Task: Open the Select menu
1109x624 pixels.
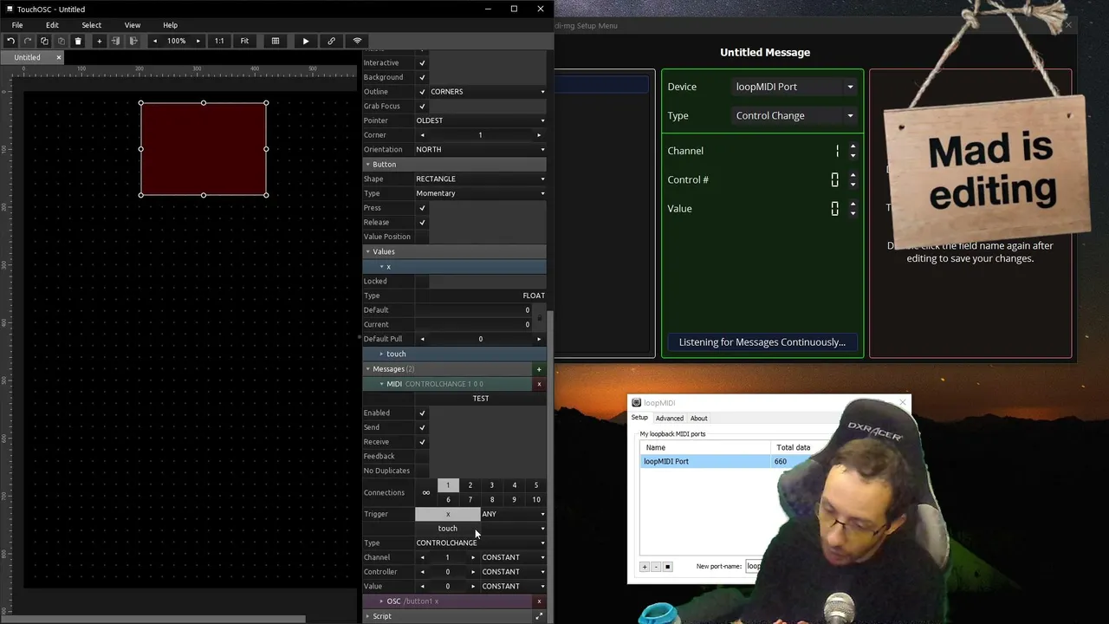Action: pyautogui.click(x=91, y=25)
